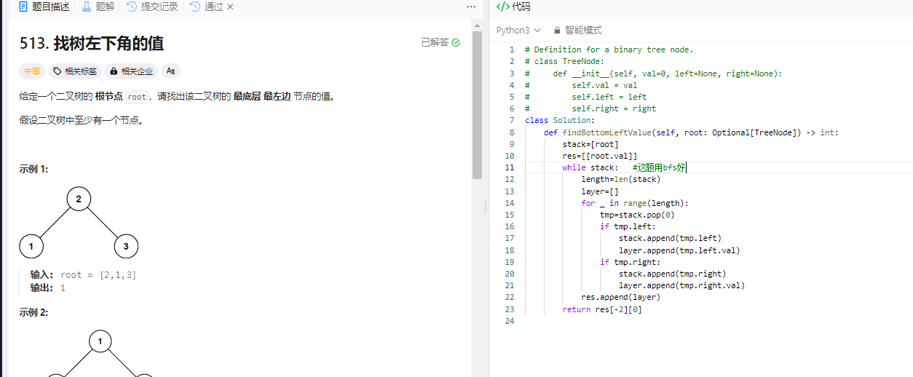Click tree node 3 in example 1

(x=126, y=246)
